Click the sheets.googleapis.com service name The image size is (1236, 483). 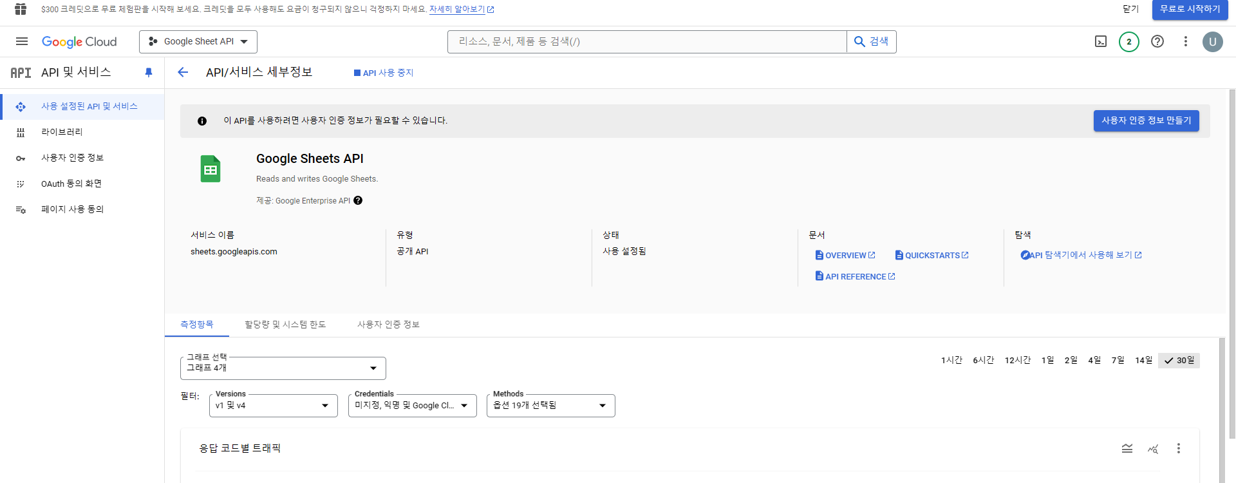point(234,252)
